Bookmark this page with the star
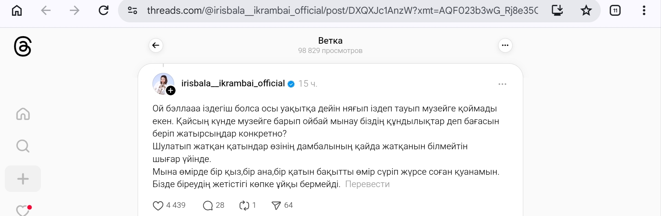This screenshot has height=216, width=661. [586, 11]
